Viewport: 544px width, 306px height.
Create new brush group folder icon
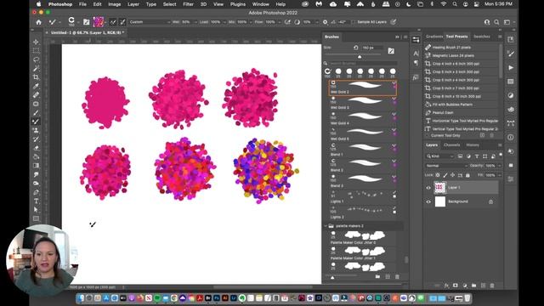tap(377, 276)
